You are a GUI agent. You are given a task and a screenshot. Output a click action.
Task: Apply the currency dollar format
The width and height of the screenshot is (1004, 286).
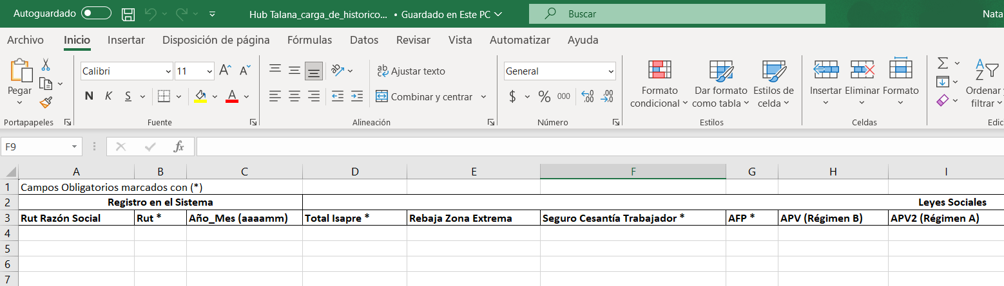pyautogui.click(x=513, y=97)
